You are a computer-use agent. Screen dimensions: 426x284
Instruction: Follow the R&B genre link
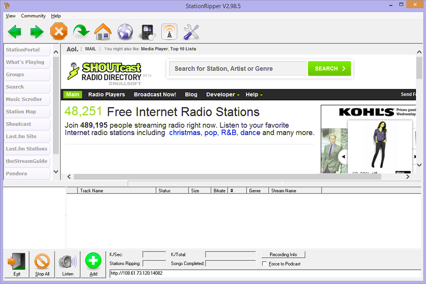click(x=229, y=133)
